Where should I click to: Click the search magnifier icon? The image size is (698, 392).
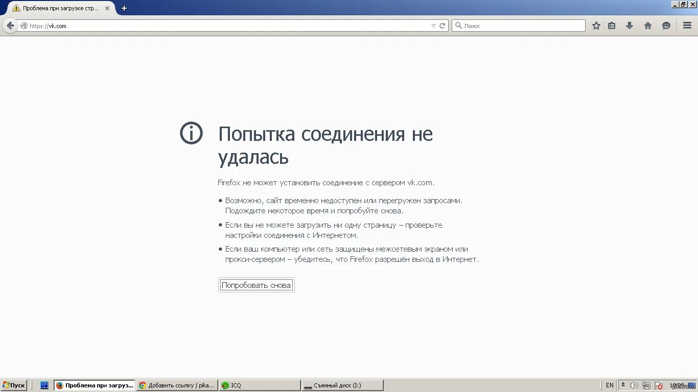point(458,26)
